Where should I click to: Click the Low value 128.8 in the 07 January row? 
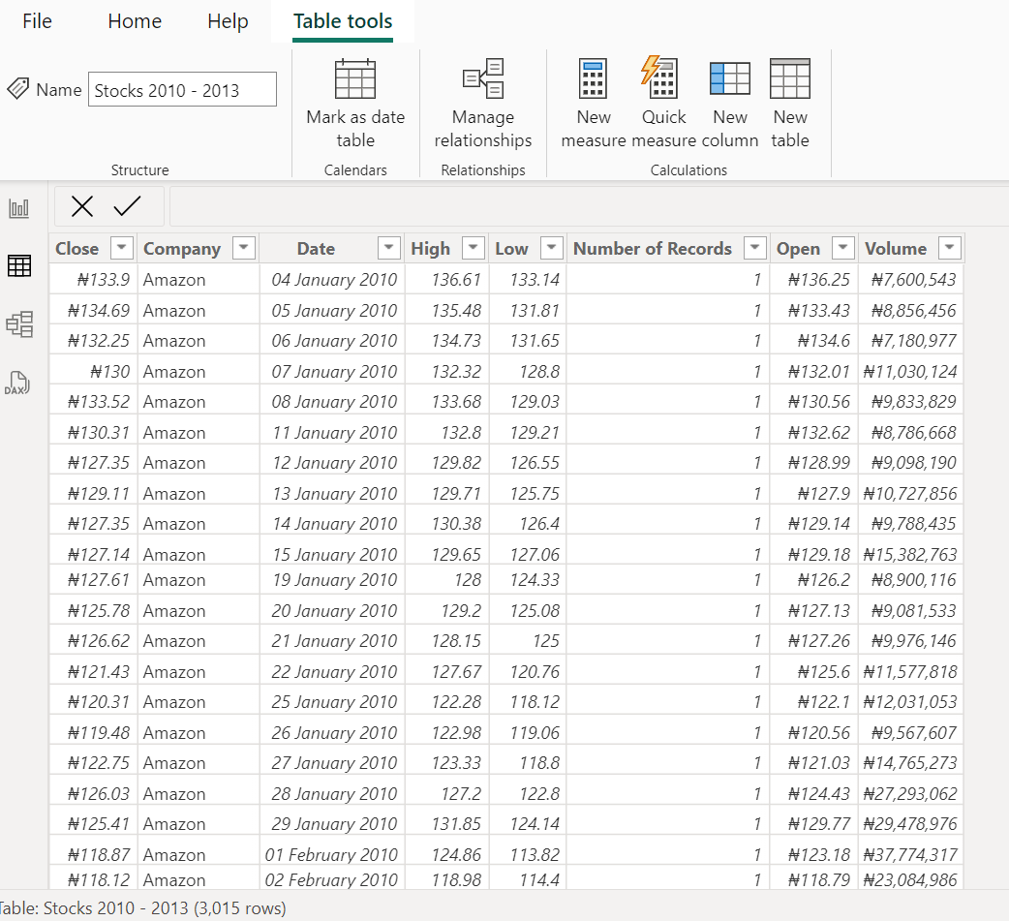(x=528, y=372)
